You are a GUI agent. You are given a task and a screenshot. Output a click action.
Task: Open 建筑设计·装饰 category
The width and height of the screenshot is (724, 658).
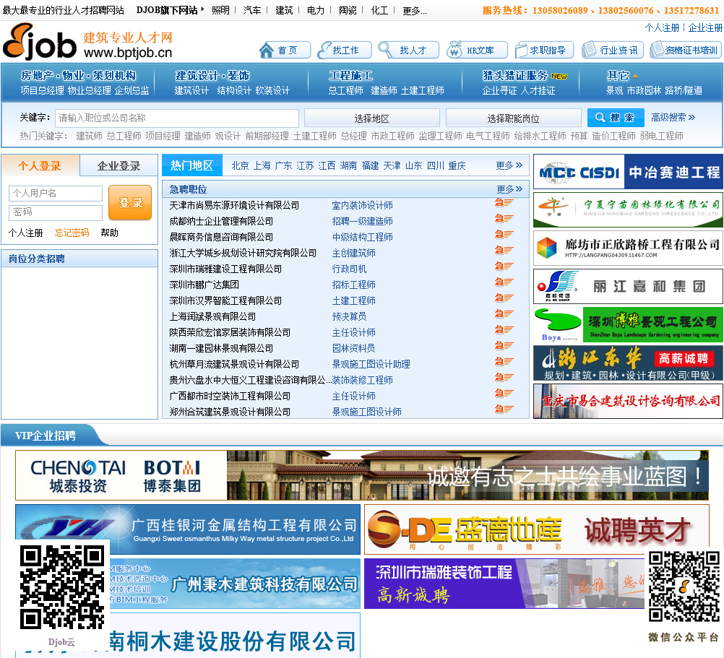coord(212,75)
